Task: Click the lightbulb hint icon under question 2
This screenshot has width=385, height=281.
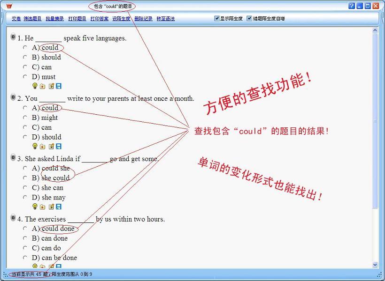Action: (x=35, y=147)
